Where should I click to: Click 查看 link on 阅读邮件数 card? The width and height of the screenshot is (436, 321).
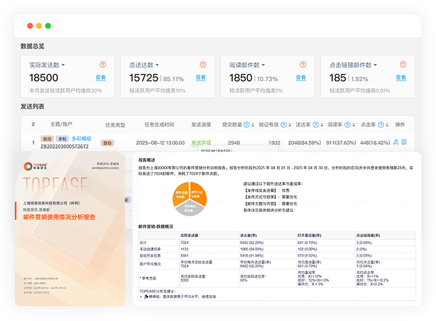(x=300, y=78)
